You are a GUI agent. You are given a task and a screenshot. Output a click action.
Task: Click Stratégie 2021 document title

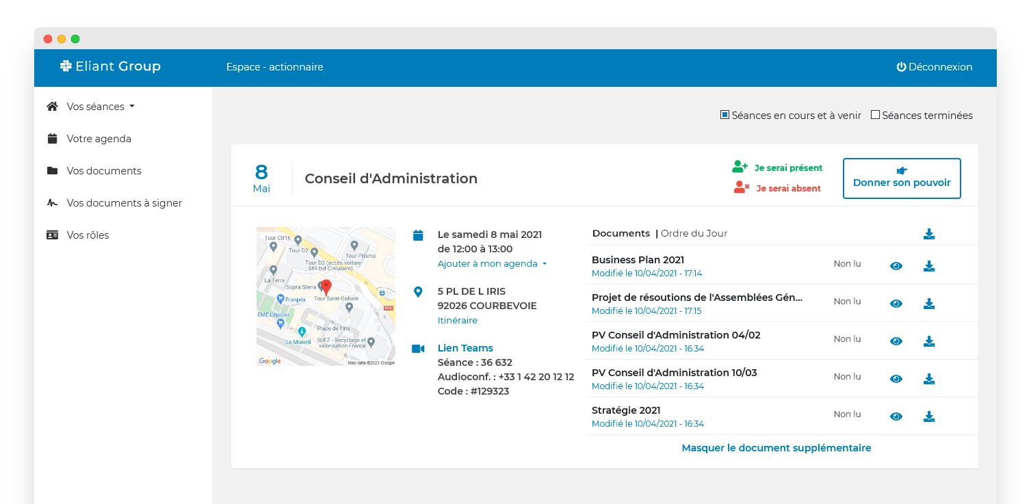click(626, 410)
